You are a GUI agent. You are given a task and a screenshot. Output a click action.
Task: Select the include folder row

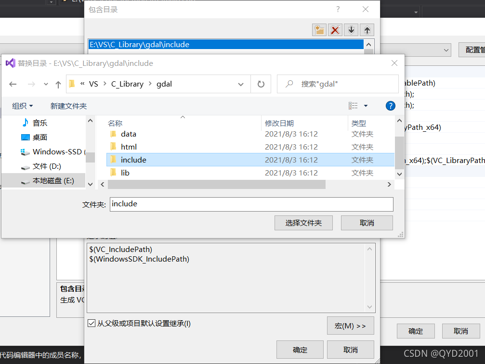pos(250,160)
